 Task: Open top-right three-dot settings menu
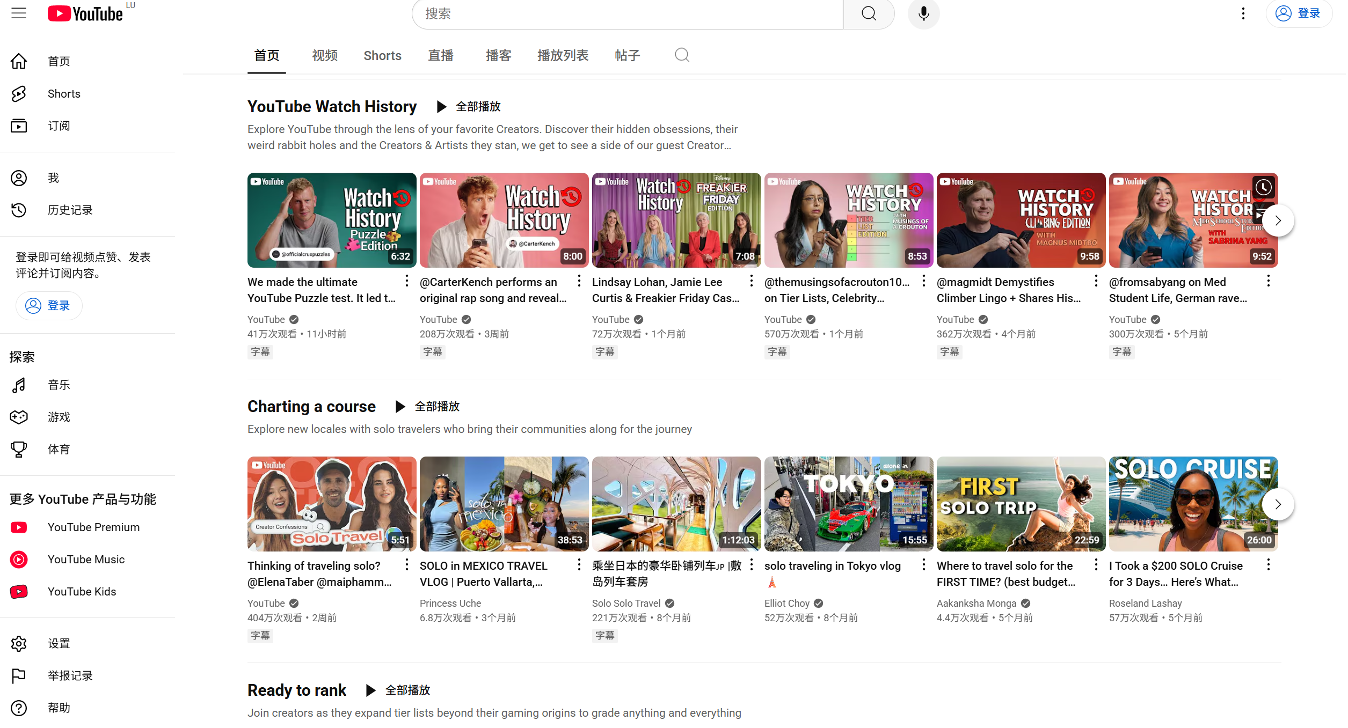1243,13
